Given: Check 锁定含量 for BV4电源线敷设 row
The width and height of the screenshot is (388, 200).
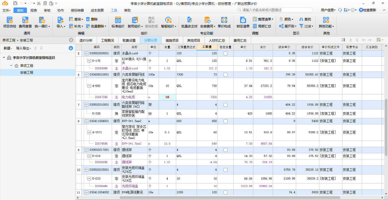Looking at the screenshot, I should coord(226,192).
